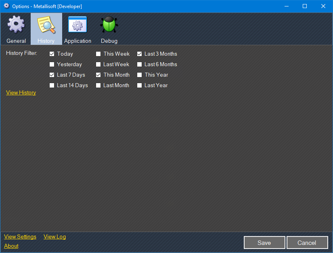
Task: Open the View History link
Action: (x=21, y=92)
